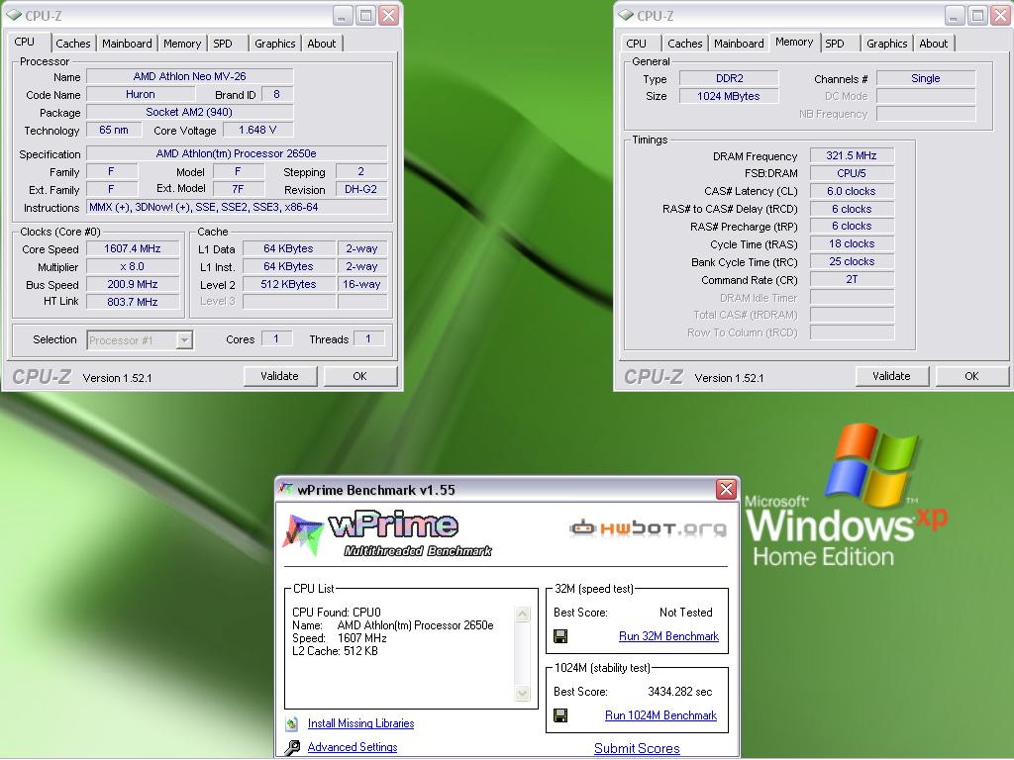
Task: Click the HWBOT.org logo in wPrime
Action: tap(648, 528)
